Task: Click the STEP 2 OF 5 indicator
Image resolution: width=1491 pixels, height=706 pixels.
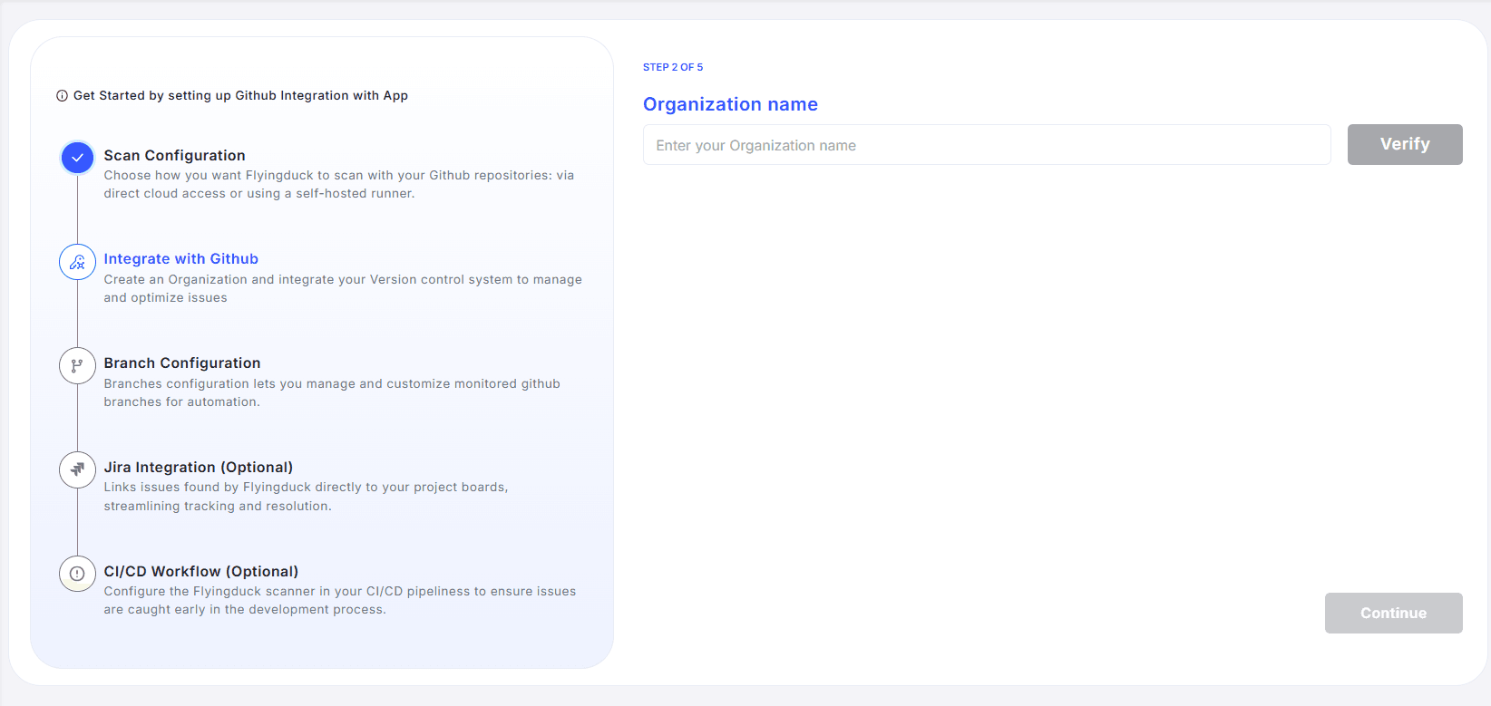Action: click(672, 67)
